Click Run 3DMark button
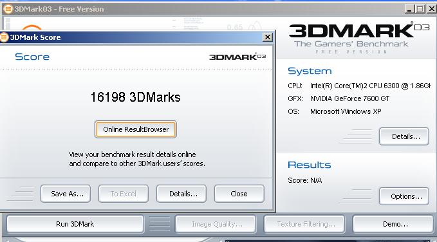This screenshot has width=437, height=242. 75,224
